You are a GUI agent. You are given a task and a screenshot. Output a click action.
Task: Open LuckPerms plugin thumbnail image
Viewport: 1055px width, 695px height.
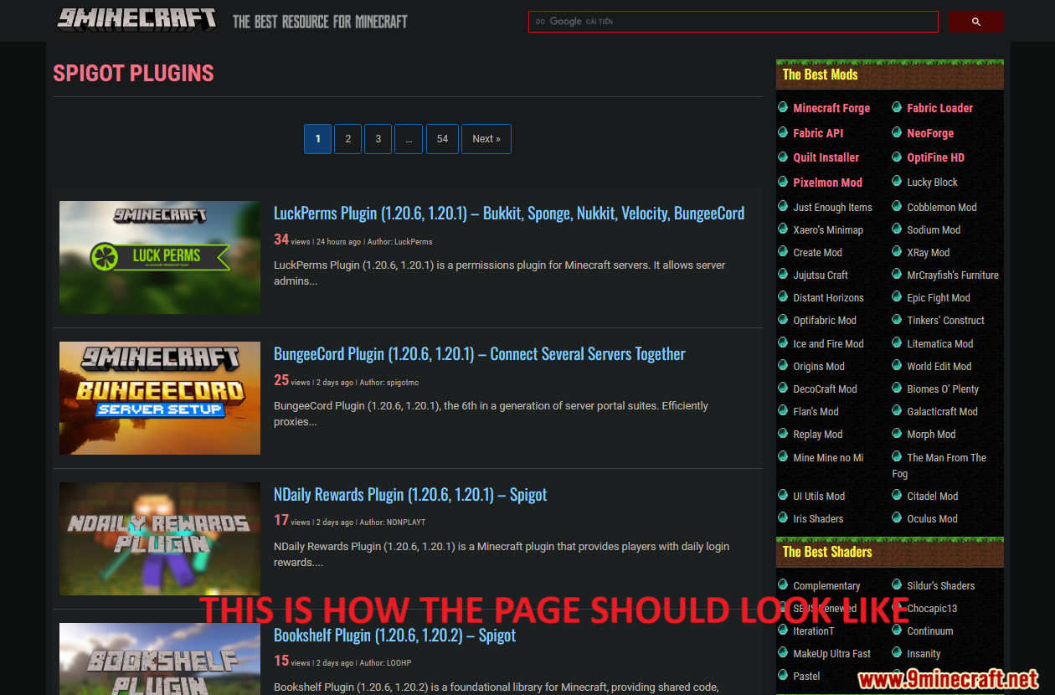160,257
